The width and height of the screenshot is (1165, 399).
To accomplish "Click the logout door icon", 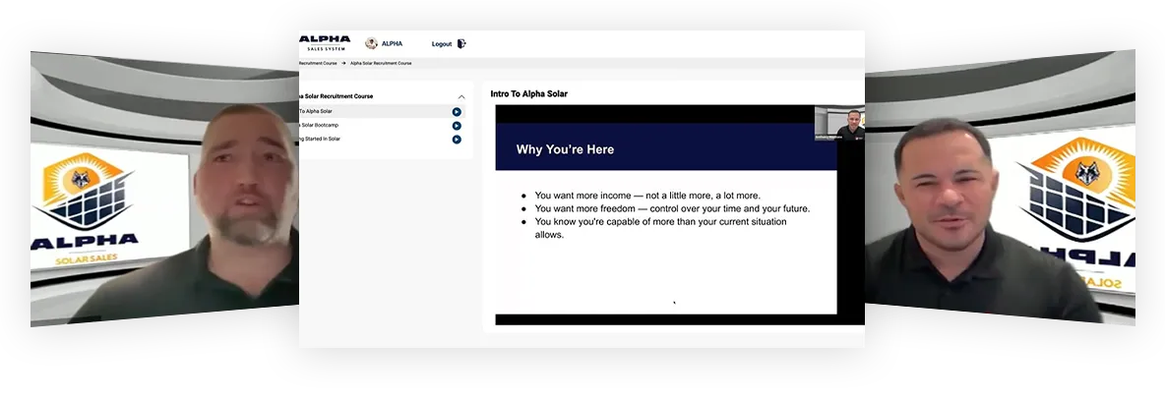I will pyautogui.click(x=461, y=44).
